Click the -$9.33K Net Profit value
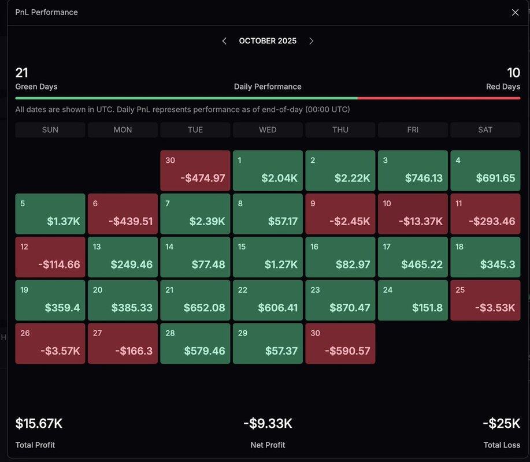Screen dimensions: 530x462 [x=268, y=423]
